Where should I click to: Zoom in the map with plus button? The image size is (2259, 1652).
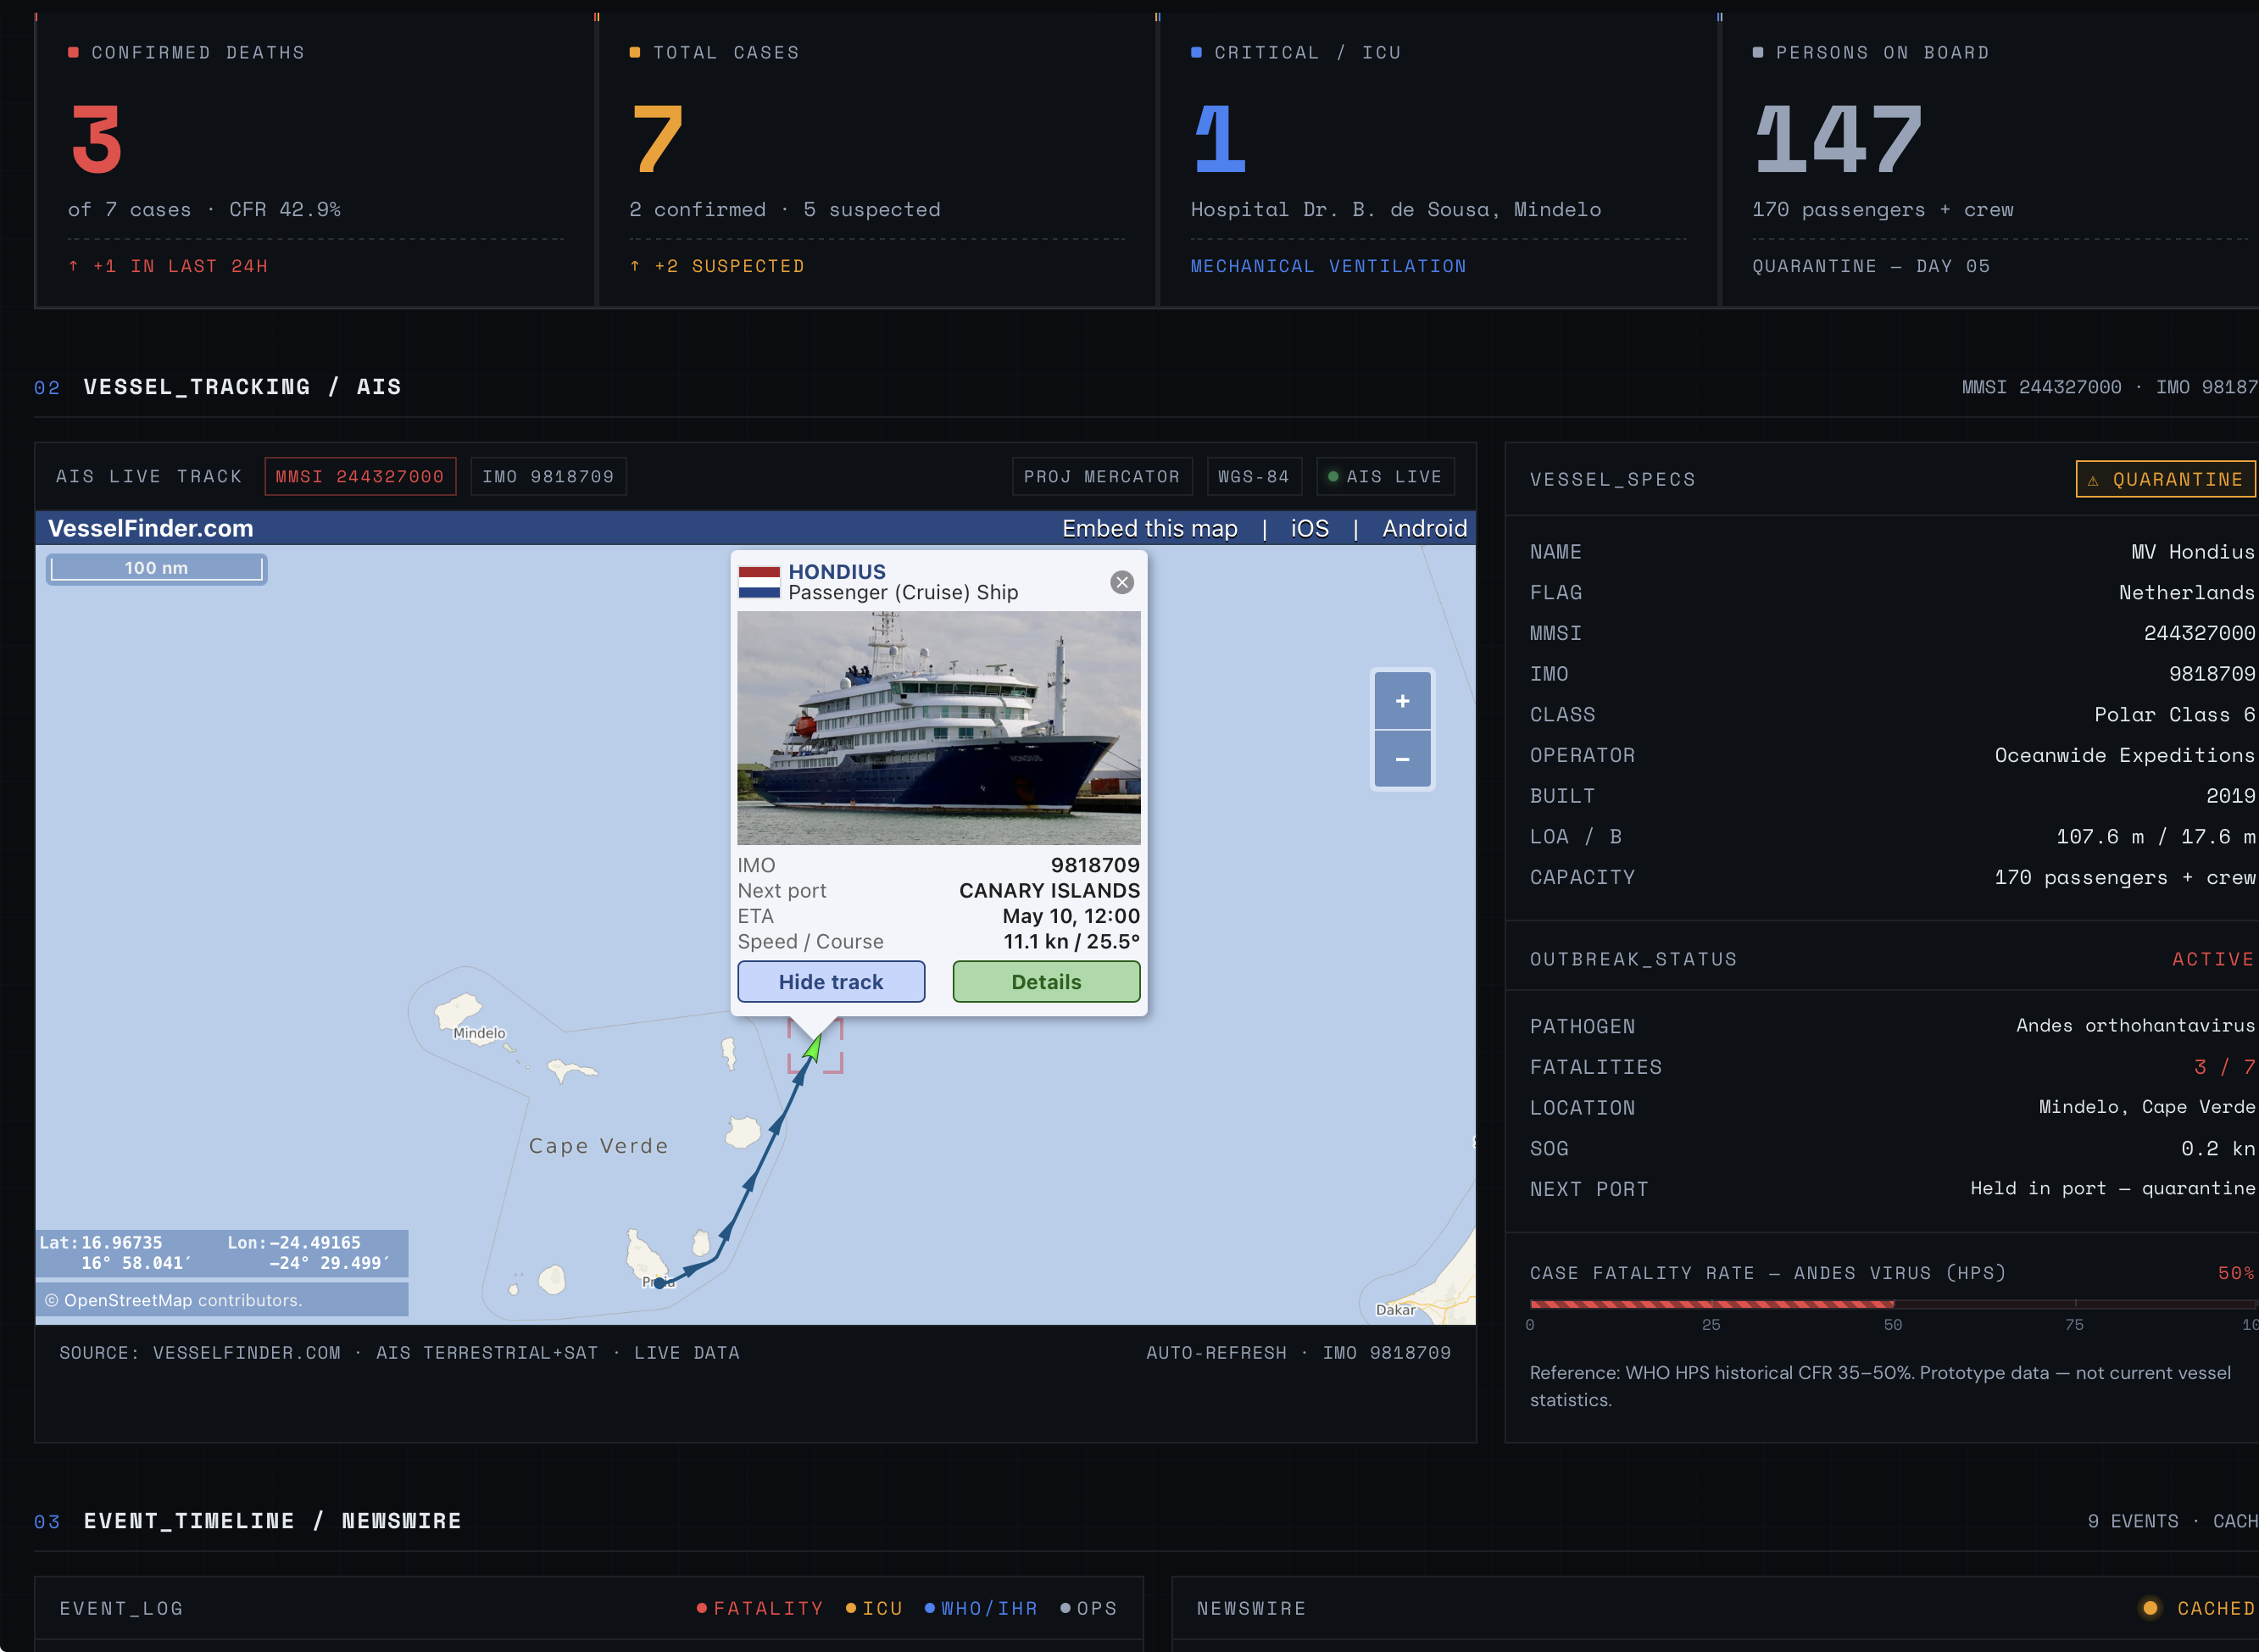pos(1402,701)
